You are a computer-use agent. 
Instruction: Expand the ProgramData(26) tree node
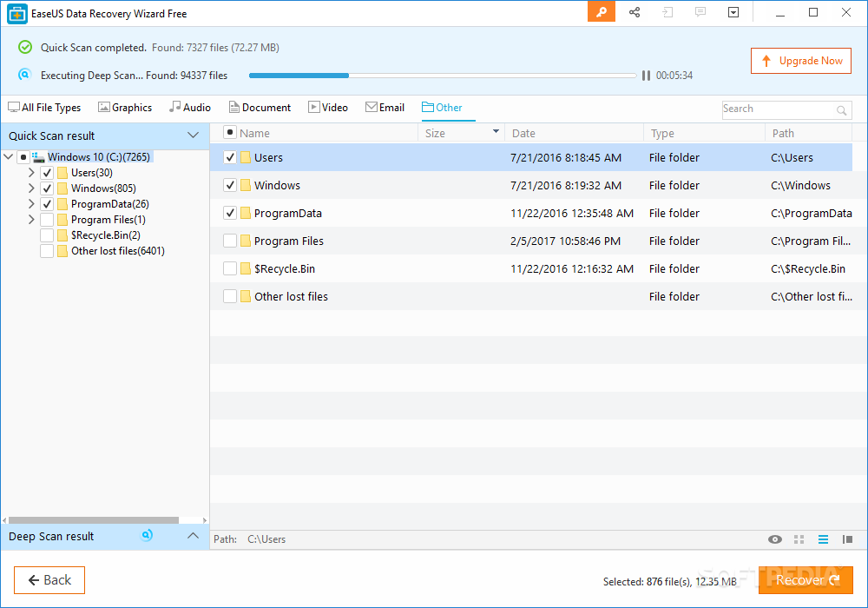(x=31, y=204)
